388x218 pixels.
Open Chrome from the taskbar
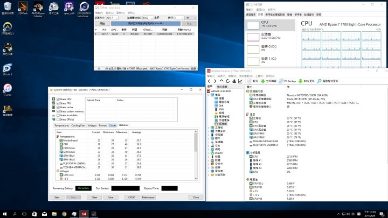click(x=64, y=214)
